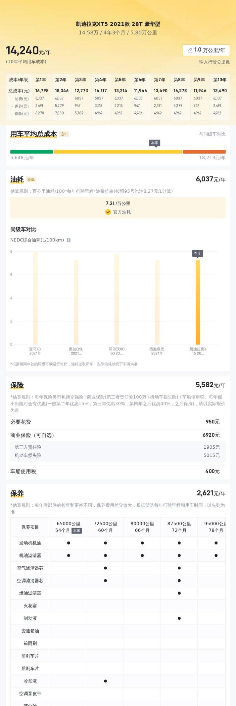This screenshot has width=236, height=706.
Task: Tap the 奥迪Q5L chart bar
Action: (76, 302)
